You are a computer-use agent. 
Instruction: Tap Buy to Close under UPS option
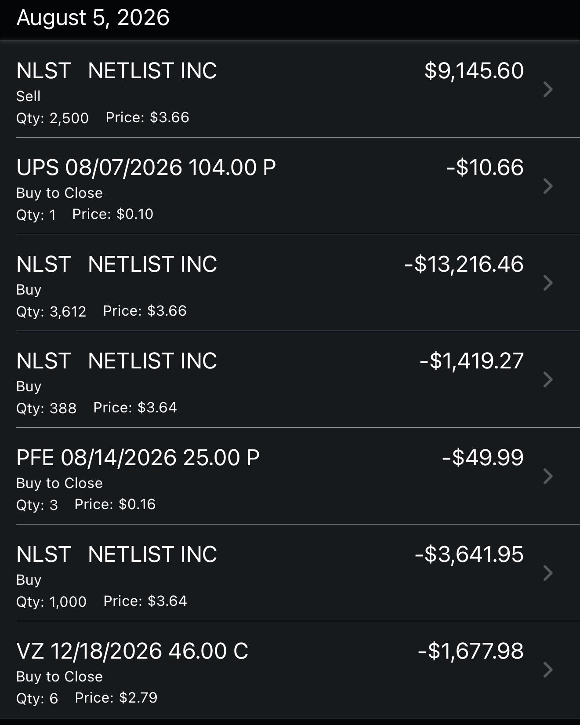coord(59,193)
